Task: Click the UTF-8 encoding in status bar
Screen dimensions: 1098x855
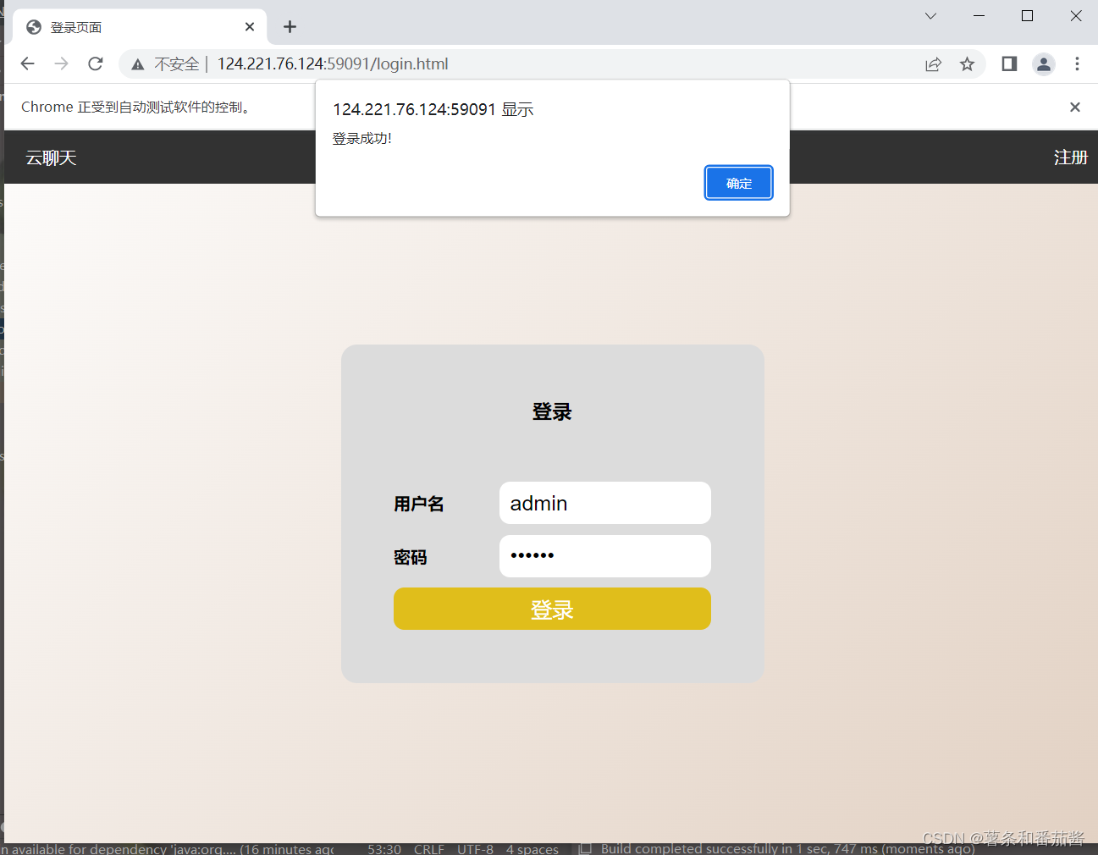Action: 475,848
